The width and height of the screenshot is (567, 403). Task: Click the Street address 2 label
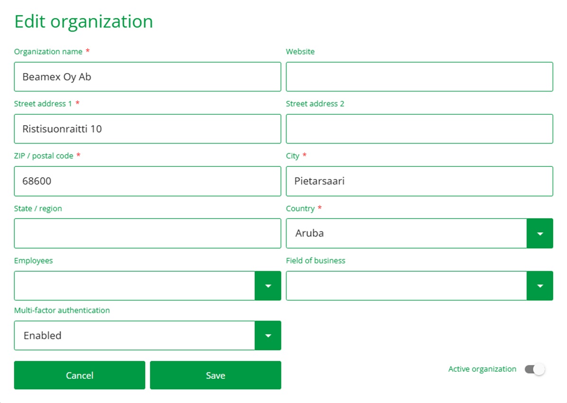coord(315,103)
